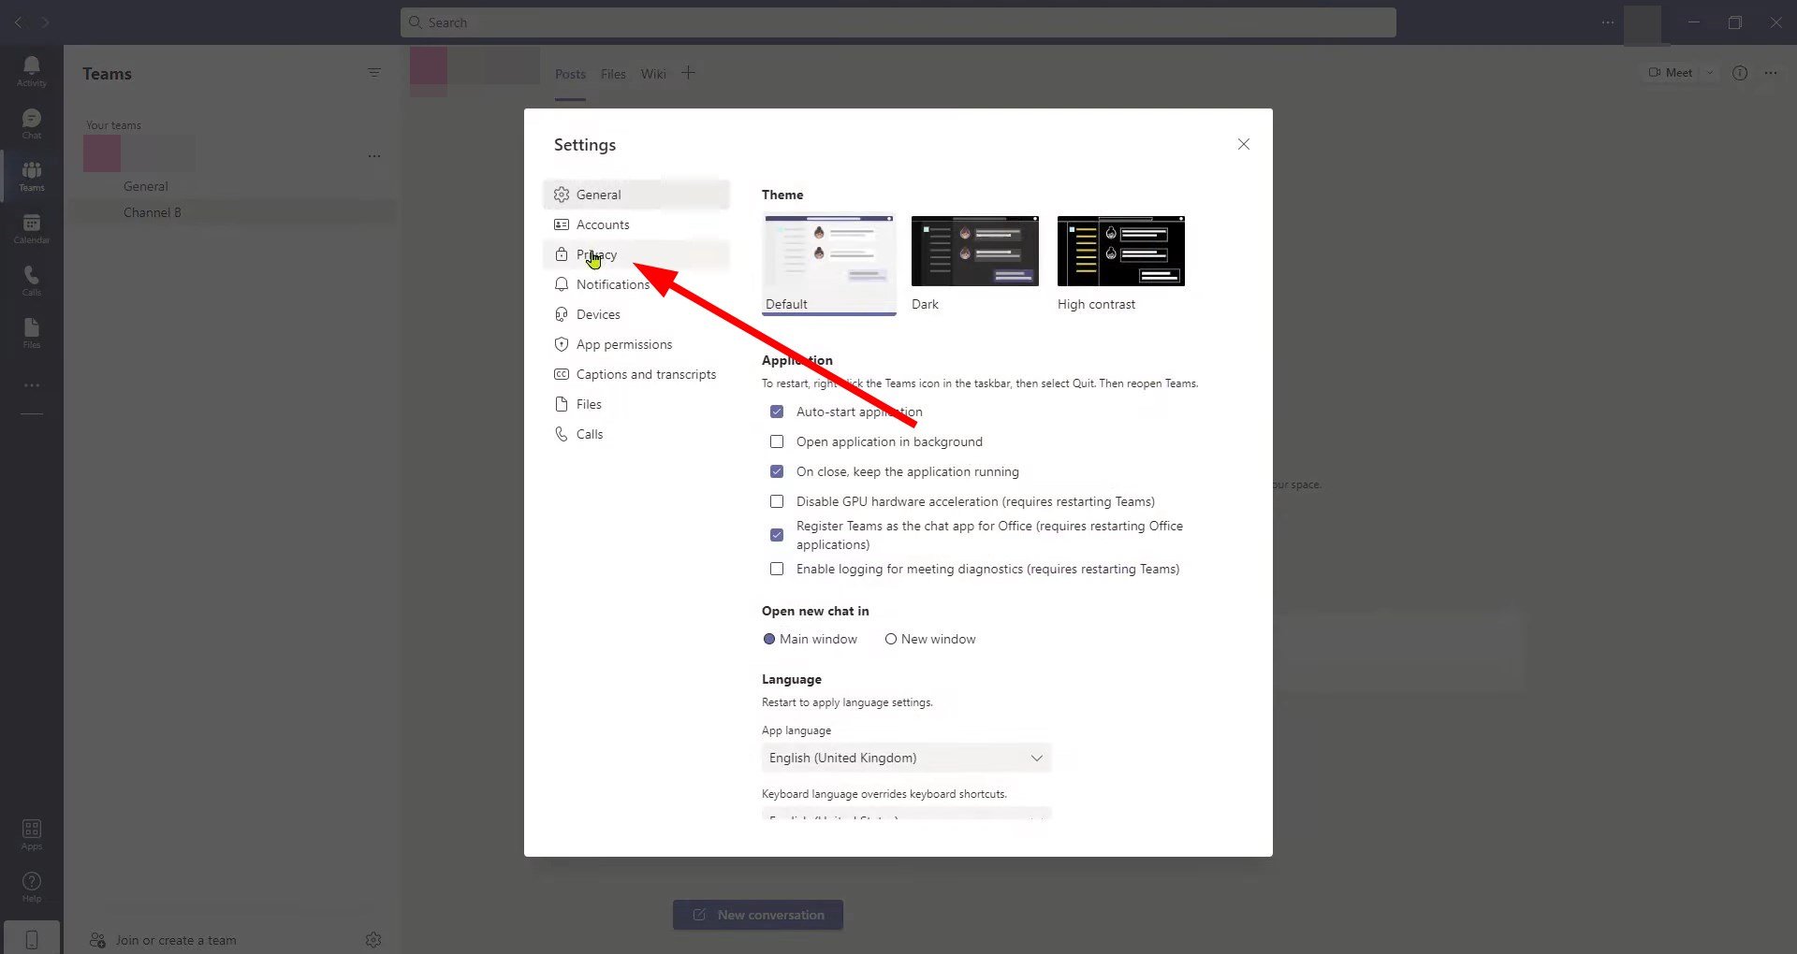Open the Files settings section
Screen dimensions: 1797x954
coord(636,404)
